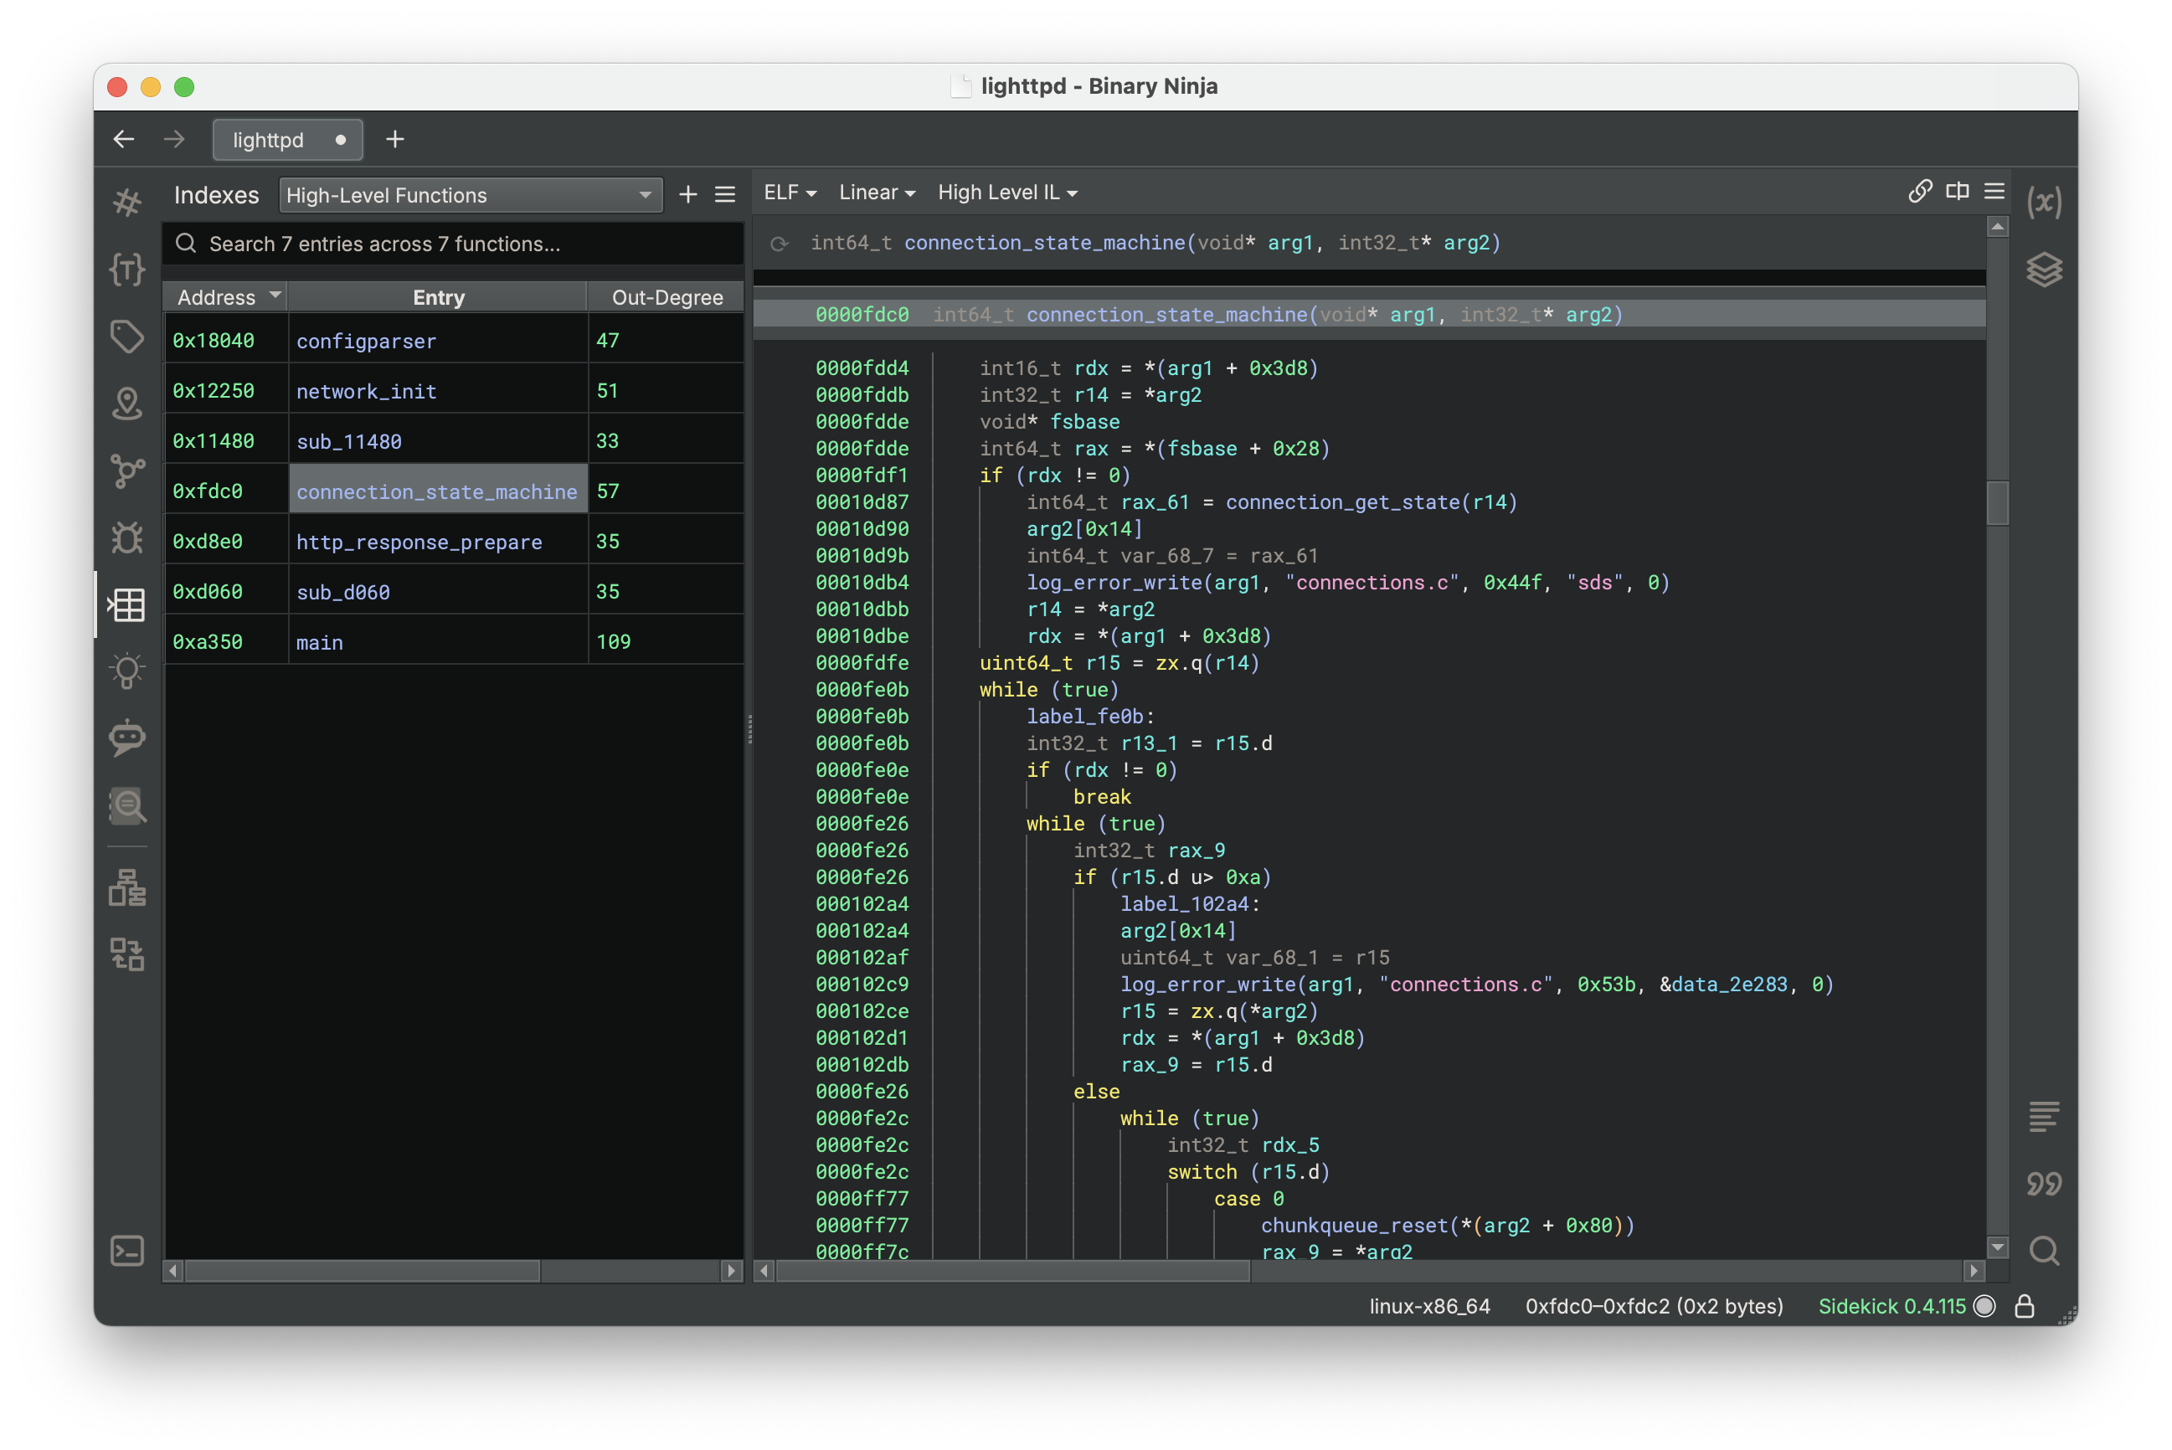
Task: Sort by the Out-Degree column header
Action: [x=667, y=297]
